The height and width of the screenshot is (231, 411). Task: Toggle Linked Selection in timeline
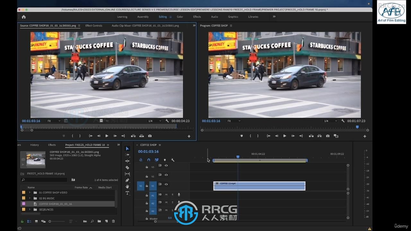pyautogui.click(x=157, y=160)
